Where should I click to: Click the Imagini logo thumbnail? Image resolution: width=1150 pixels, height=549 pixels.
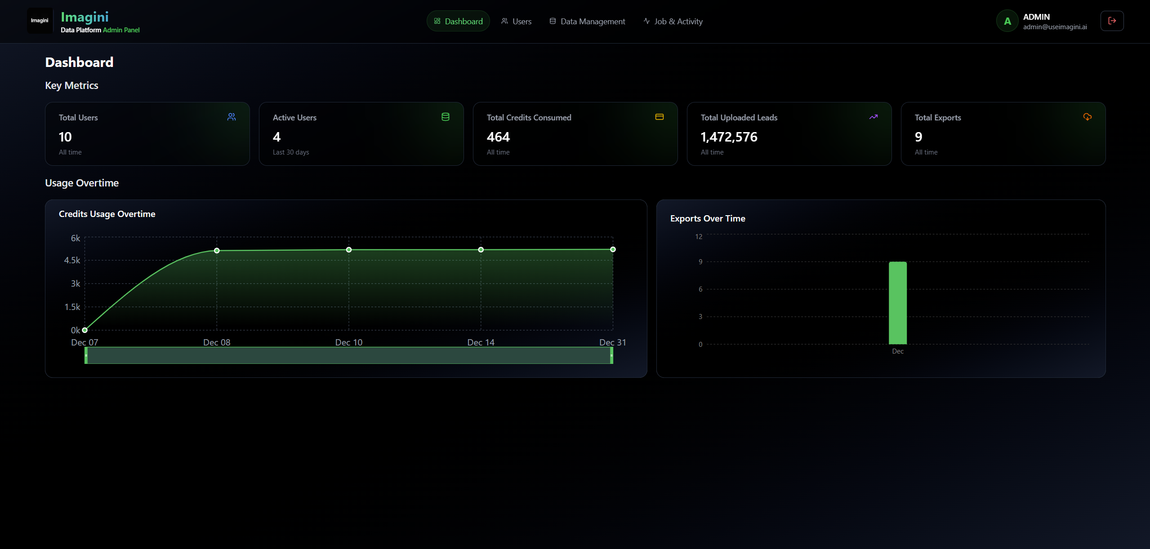tap(40, 21)
